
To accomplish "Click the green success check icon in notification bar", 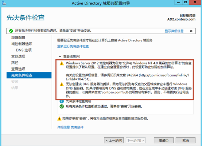I will tap(11, 31).
